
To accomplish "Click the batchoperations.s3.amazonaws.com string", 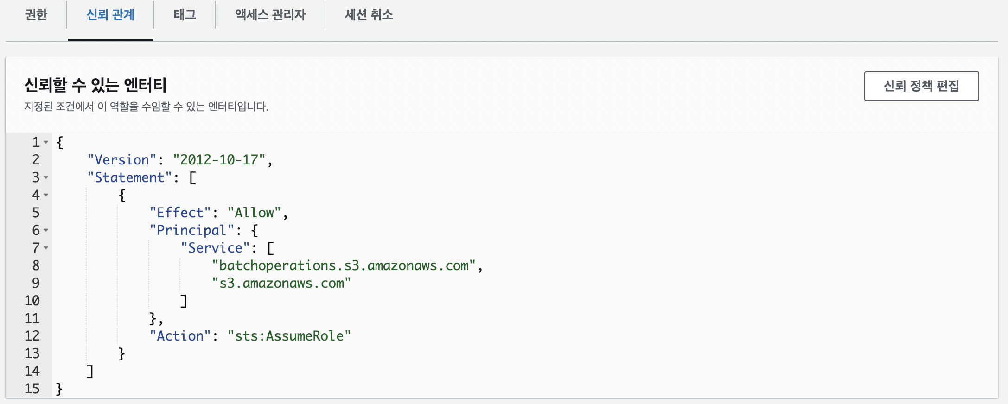I will [x=344, y=265].
